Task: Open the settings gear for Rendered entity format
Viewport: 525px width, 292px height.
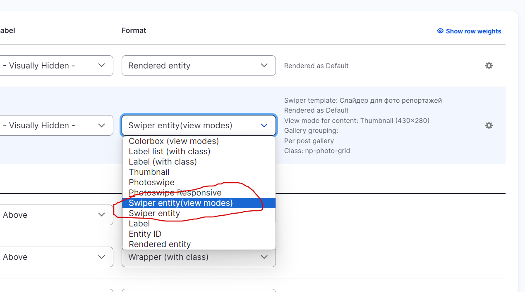Action: (x=489, y=66)
